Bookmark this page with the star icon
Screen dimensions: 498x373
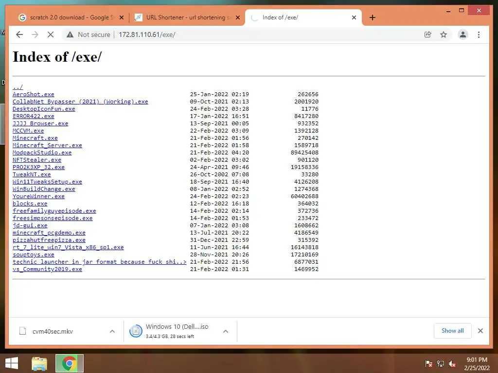click(444, 34)
